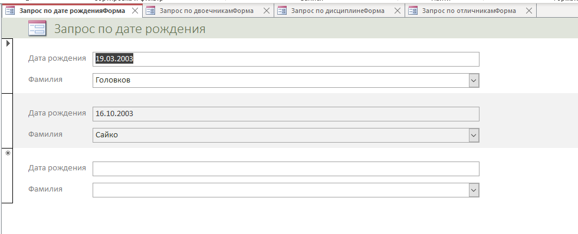
Task: Select the second record's selector bar
Action: pos(7,120)
